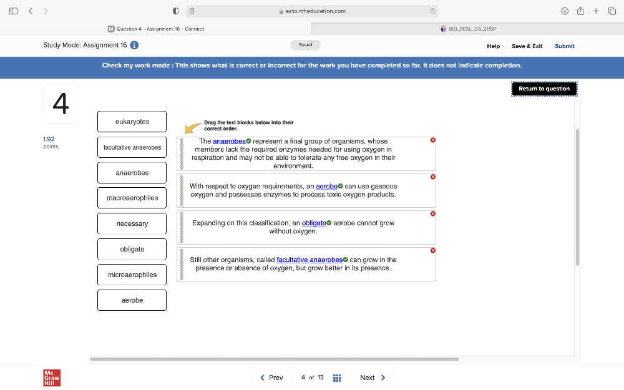
Task: Select the Question 4 - Assignment 16 tab
Action: click(156, 29)
